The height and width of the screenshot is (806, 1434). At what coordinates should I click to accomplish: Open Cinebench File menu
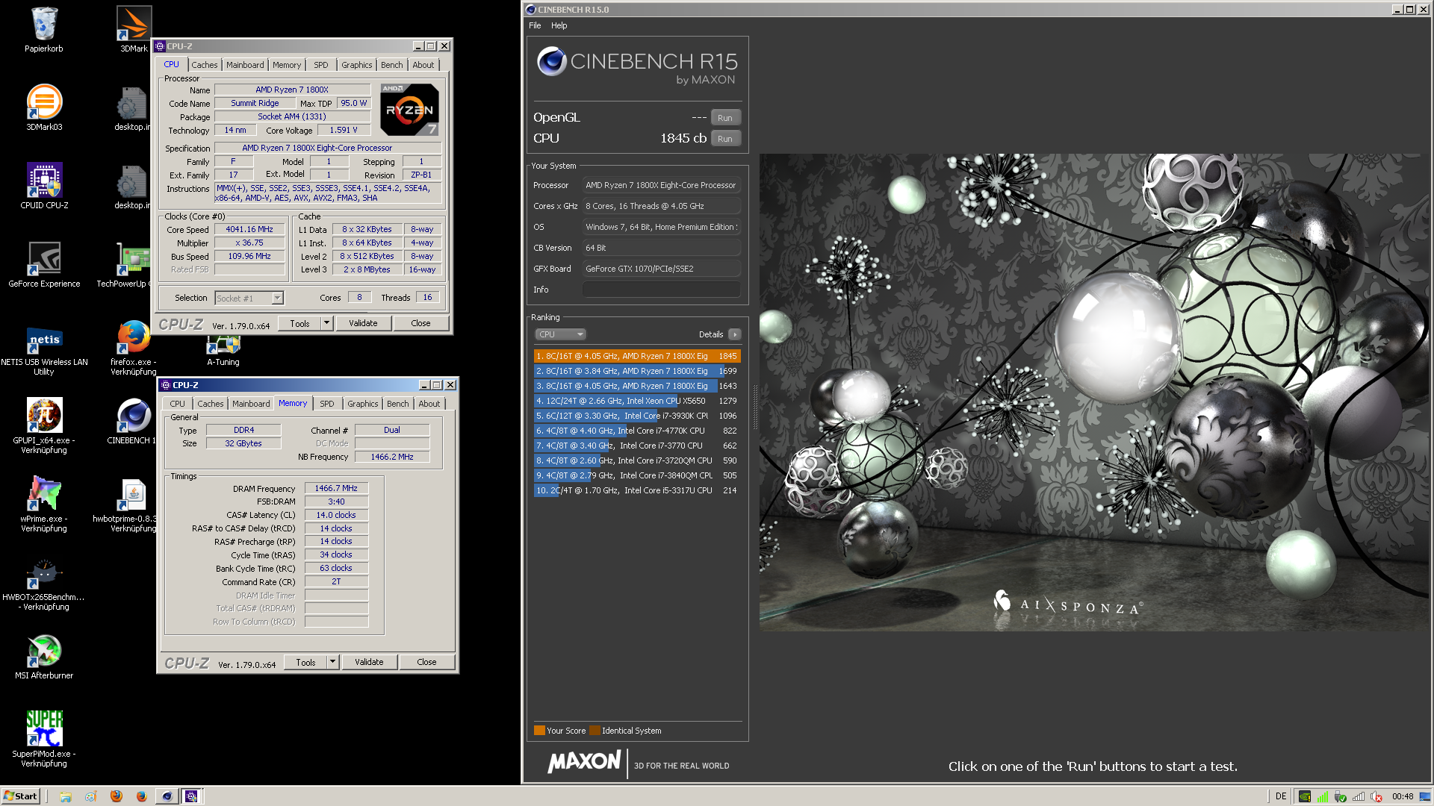click(535, 25)
